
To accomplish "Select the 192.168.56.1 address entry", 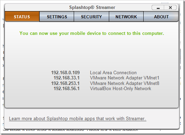I will coord(67,88).
